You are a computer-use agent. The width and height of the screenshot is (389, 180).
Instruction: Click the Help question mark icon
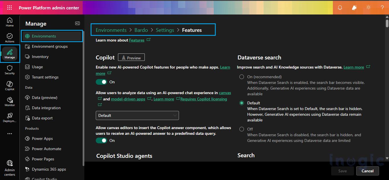[x=382, y=7]
